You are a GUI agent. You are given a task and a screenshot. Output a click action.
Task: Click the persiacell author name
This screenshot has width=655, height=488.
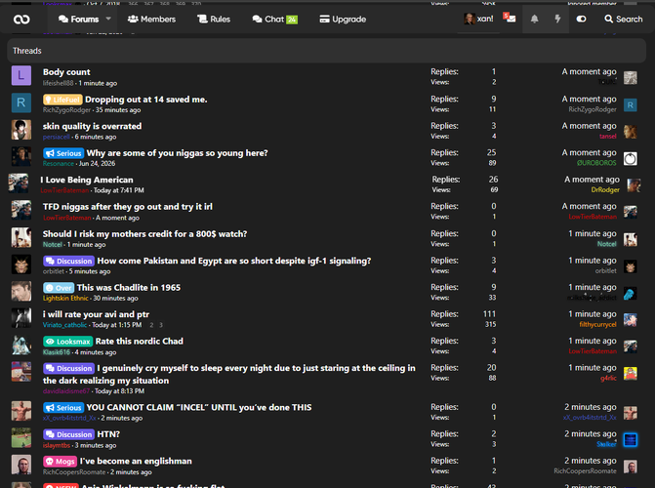point(56,137)
